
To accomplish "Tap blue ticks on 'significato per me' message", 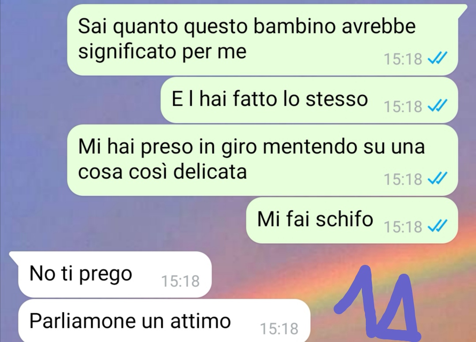I will tap(438, 57).
